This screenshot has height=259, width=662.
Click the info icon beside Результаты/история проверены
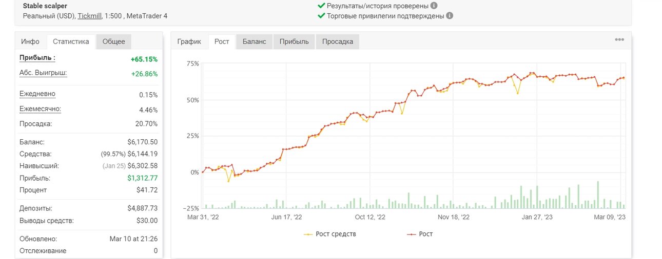tap(434, 6)
